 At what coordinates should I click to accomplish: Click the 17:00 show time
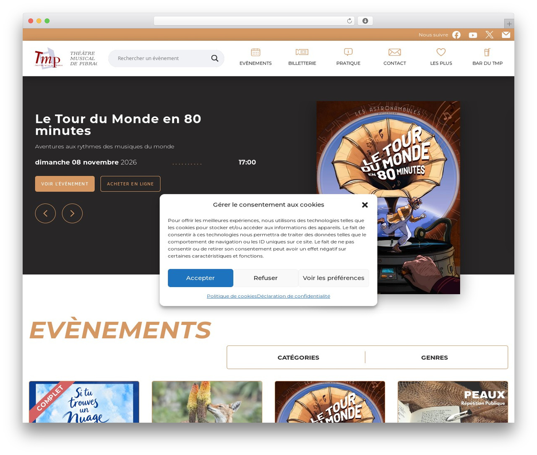[247, 162]
